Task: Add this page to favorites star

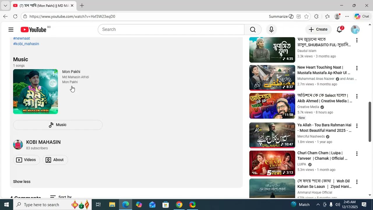Action: [x=306, y=16]
